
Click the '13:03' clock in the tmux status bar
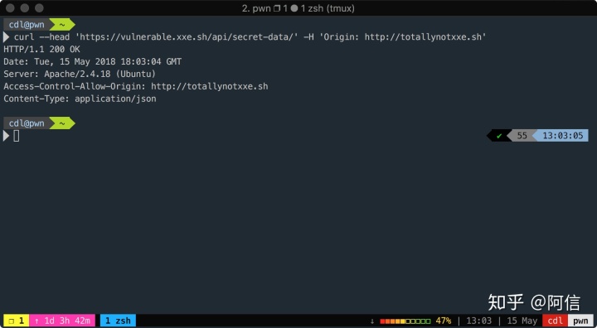[478, 321]
